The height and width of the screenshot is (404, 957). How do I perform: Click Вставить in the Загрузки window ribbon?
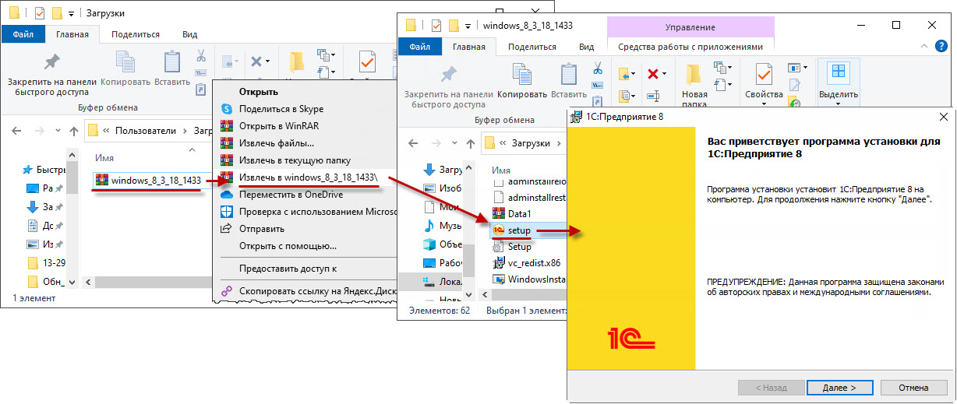172,69
